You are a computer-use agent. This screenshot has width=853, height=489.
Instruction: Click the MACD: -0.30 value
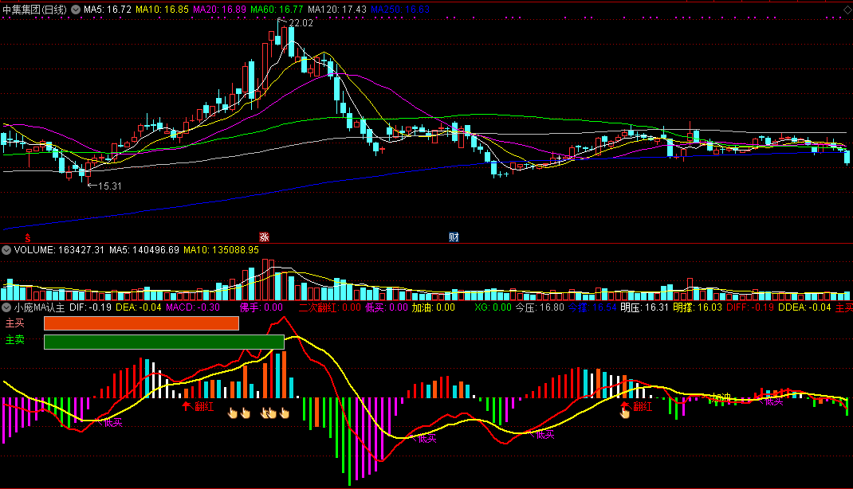193,307
